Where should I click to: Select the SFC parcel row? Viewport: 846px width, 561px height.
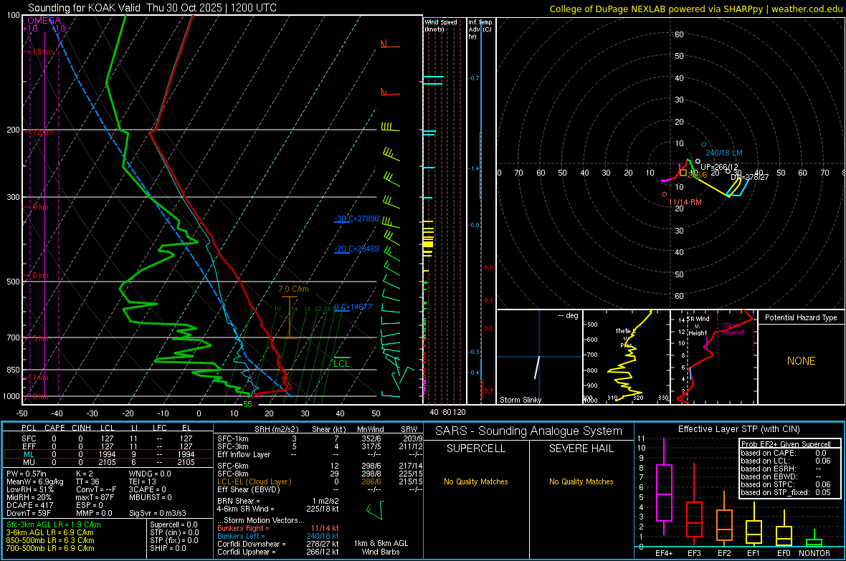click(x=108, y=438)
